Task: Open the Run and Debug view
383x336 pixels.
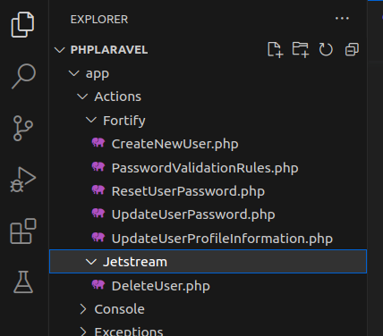Action: [23, 180]
